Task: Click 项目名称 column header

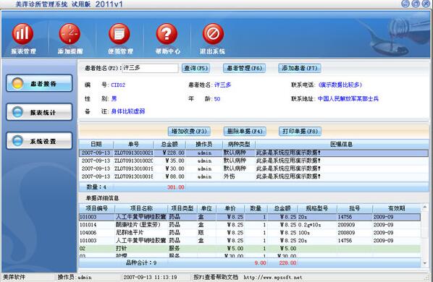Action: (141, 208)
